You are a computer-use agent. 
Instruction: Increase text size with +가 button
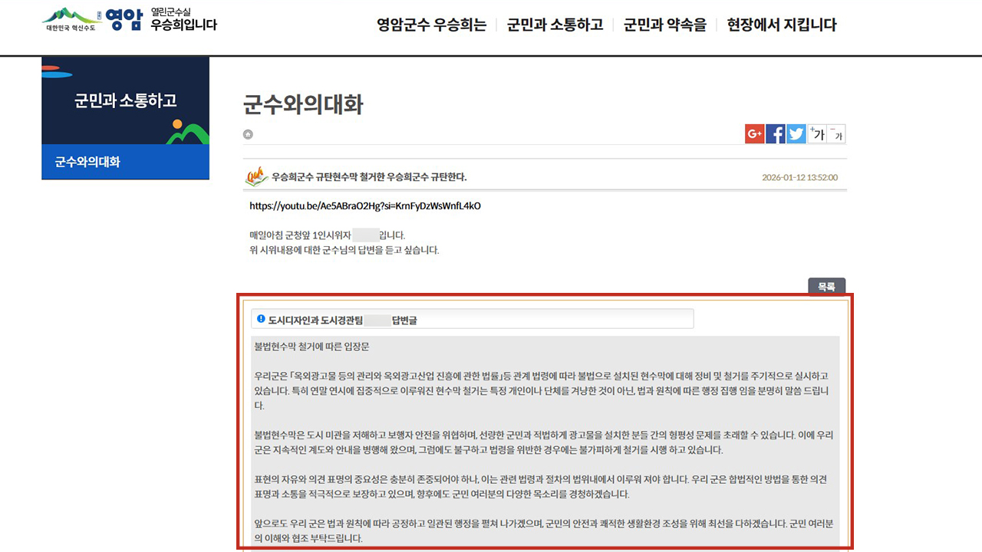pyautogui.click(x=816, y=133)
